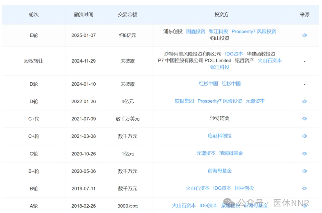Open 张江科技 link in the E轮 row

click(218, 31)
